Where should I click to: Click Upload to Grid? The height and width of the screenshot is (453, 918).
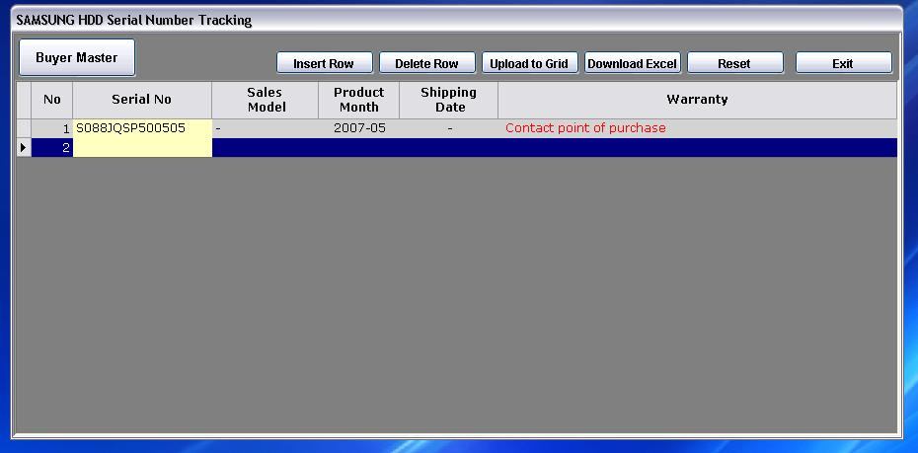click(x=529, y=63)
